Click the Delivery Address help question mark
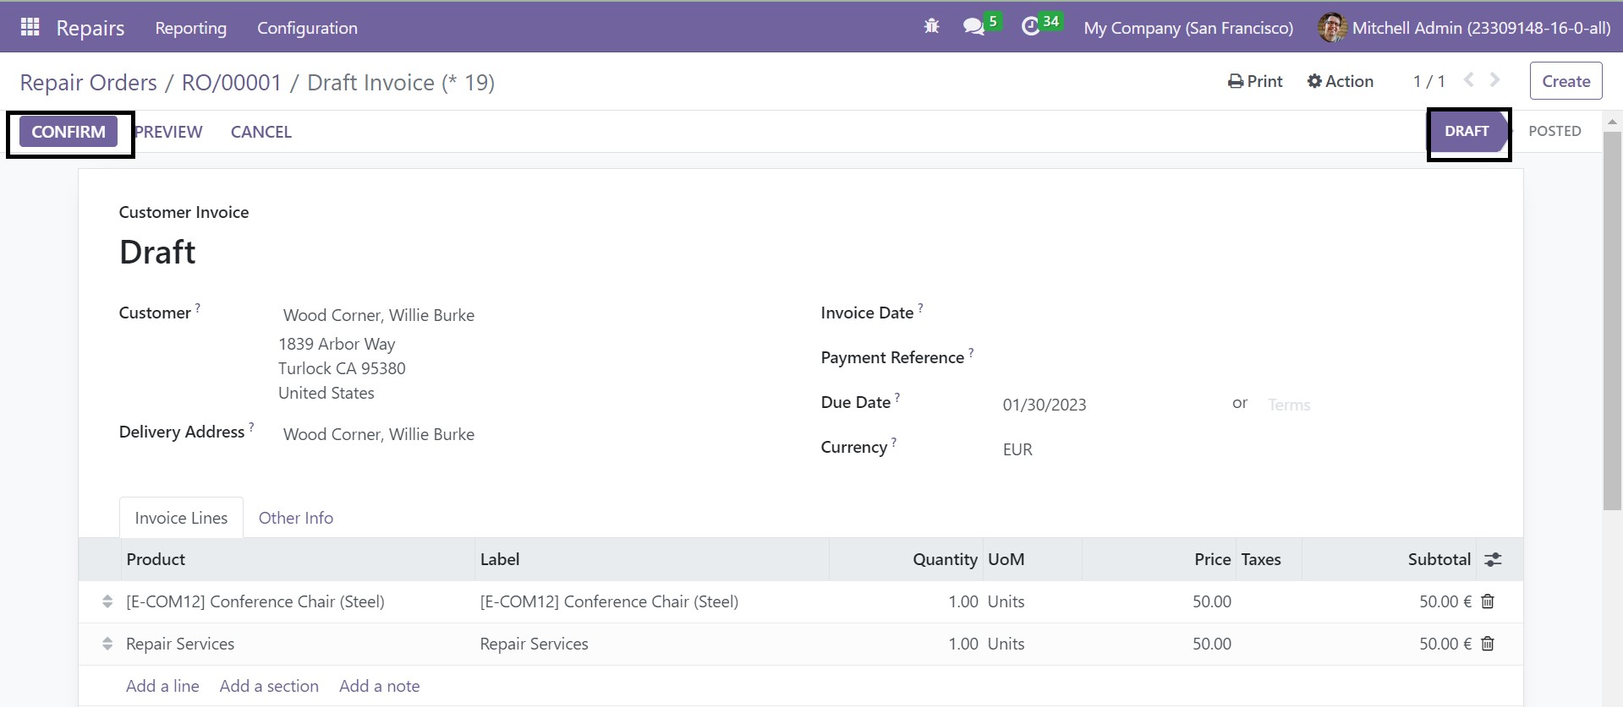Image resolution: width=1623 pixels, height=707 pixels. click(251, 427)
